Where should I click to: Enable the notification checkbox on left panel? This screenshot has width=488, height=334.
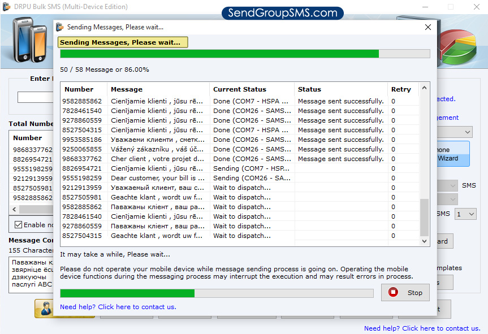pyautogui.click(x=19, y=225)
